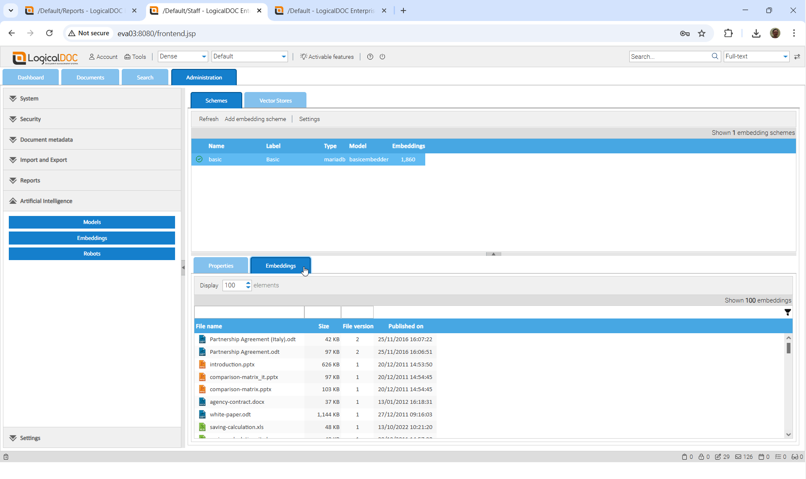This screenshot has height=479, width=806.
Task: Click the search magnifier icon
Action: (715, 56)
